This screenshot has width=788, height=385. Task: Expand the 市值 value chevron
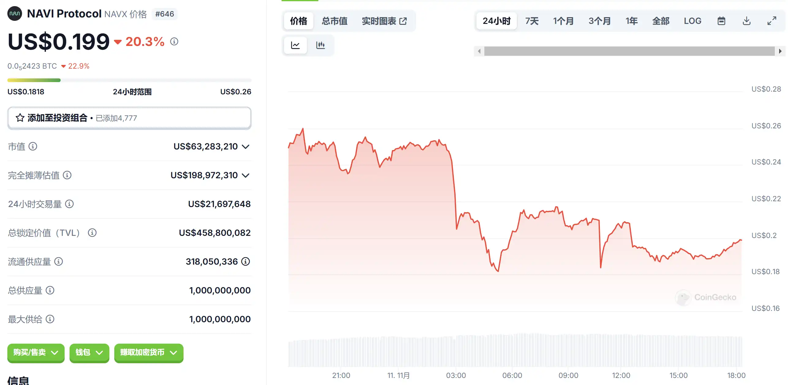click(x=245, y=147)
